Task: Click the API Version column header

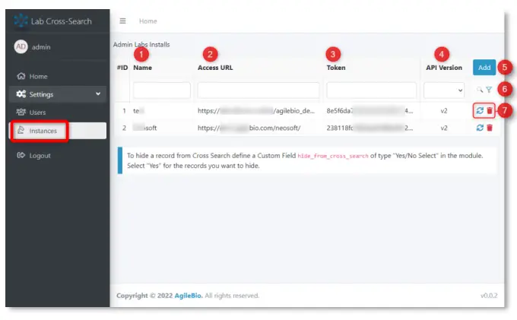Action: coord(444,68)
